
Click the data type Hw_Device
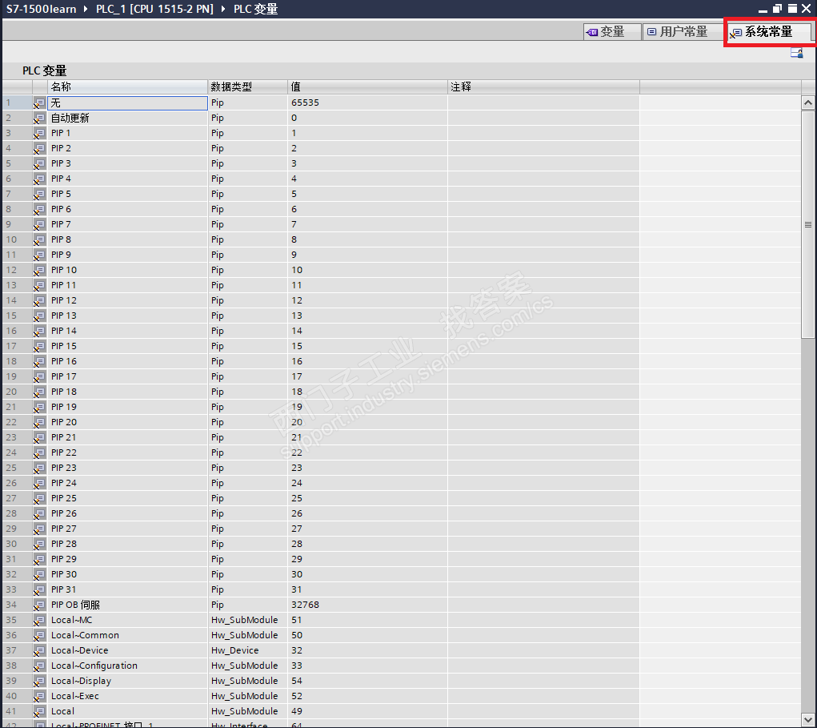pyautogui.click(x=235, y=650)
